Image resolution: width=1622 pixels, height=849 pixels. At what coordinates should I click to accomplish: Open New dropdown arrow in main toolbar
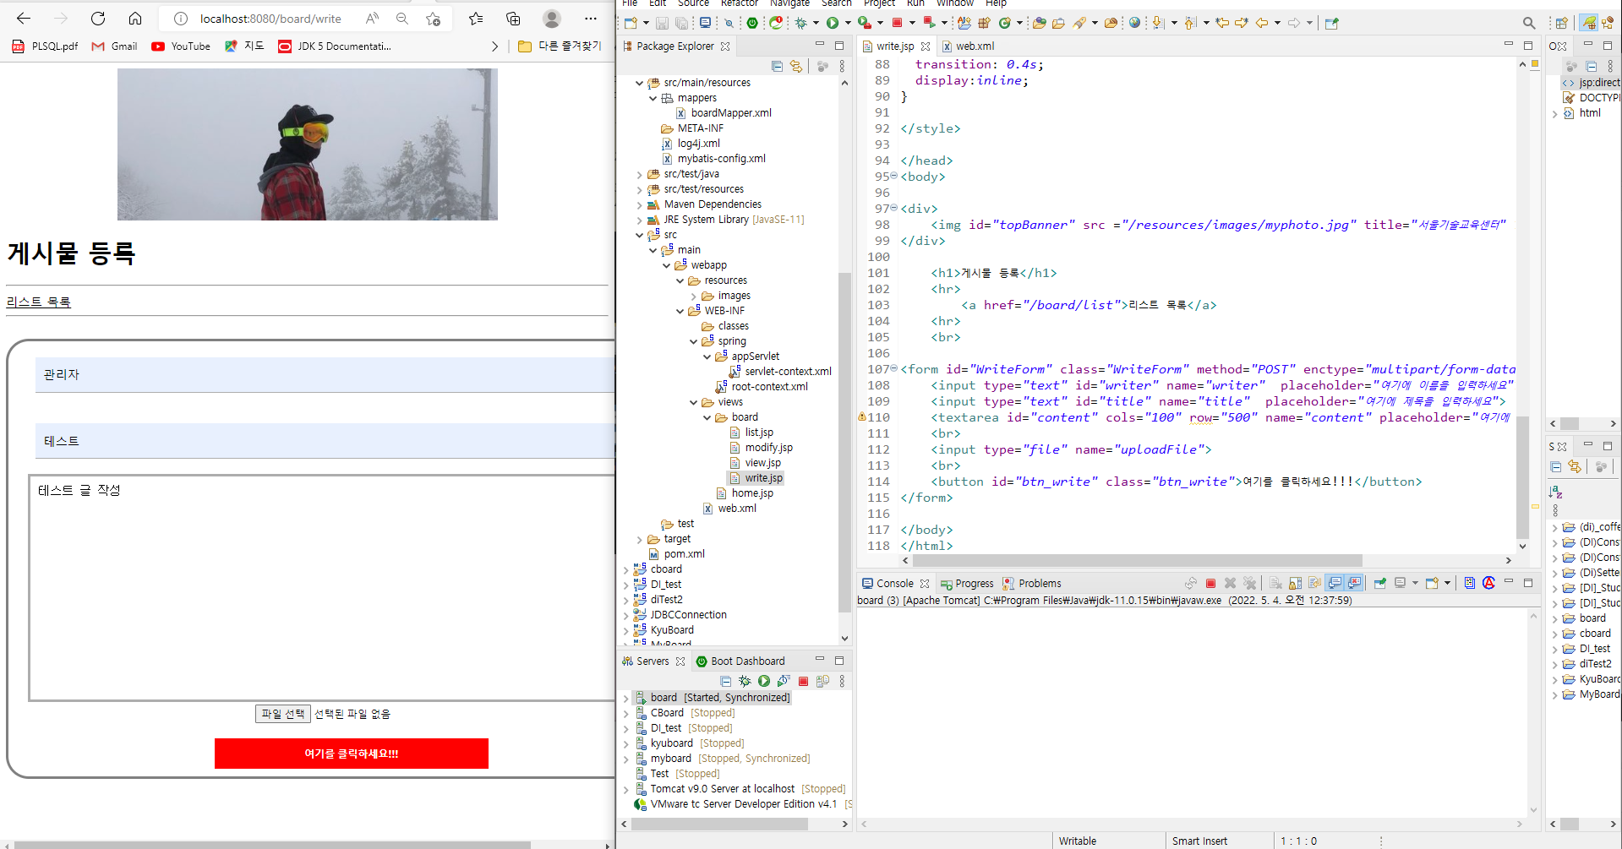coord(646,24)
